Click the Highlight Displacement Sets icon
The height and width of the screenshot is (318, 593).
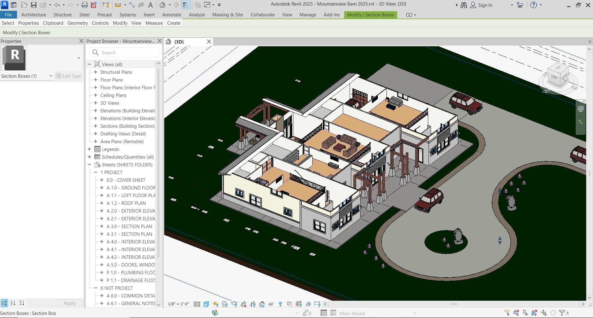[308, 304]
